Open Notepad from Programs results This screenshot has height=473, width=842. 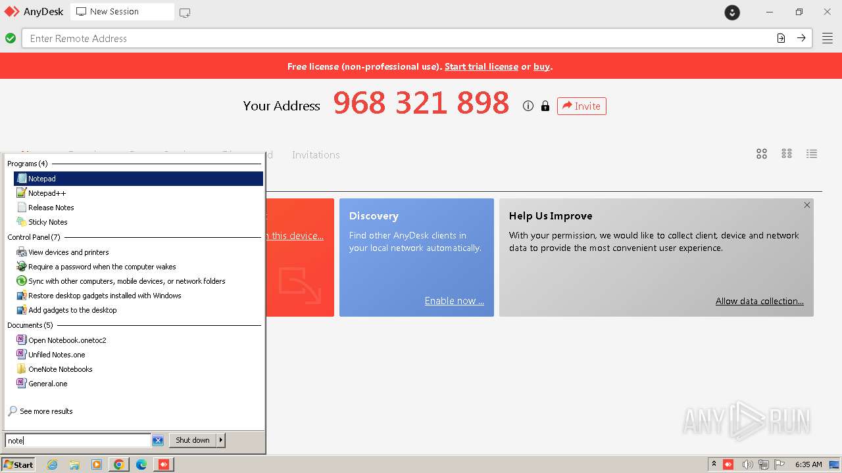click(x=138, y=179)
